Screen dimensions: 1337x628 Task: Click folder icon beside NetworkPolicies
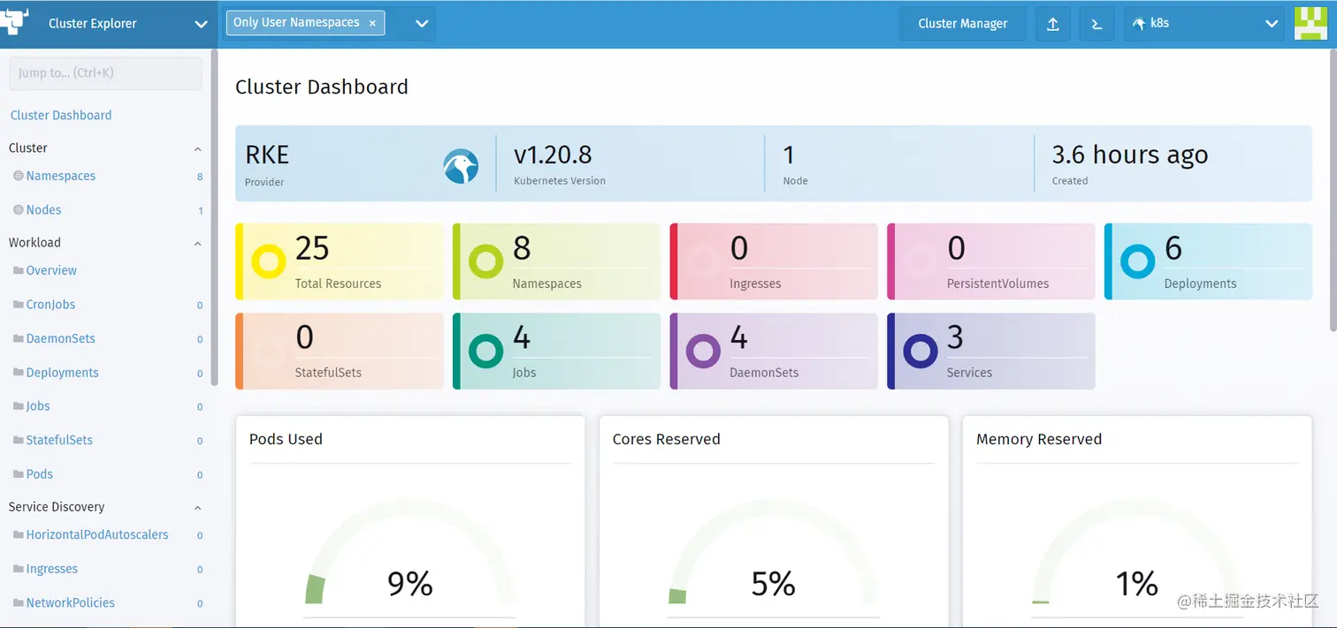(x=18, y=602)
